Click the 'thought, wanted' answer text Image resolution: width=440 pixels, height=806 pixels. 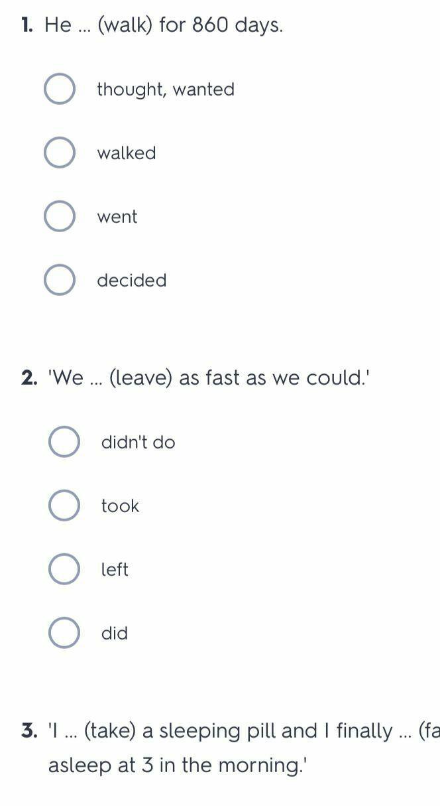click(166, 90)
